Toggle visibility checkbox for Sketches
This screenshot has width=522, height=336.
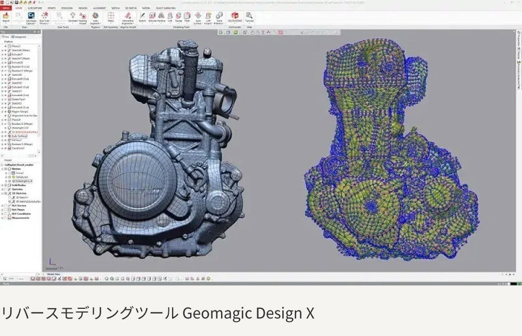point(5,189)
